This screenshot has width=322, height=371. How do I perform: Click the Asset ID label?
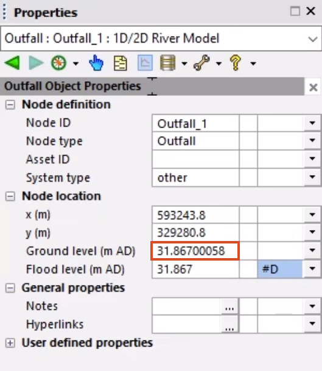point(48,159)
